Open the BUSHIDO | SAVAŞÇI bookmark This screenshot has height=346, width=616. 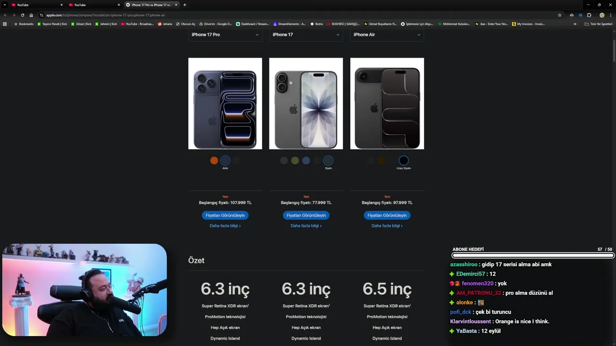coord(343,24)
